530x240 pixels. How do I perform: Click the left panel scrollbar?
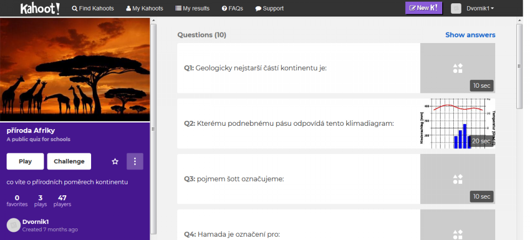(x=153, y=129)
